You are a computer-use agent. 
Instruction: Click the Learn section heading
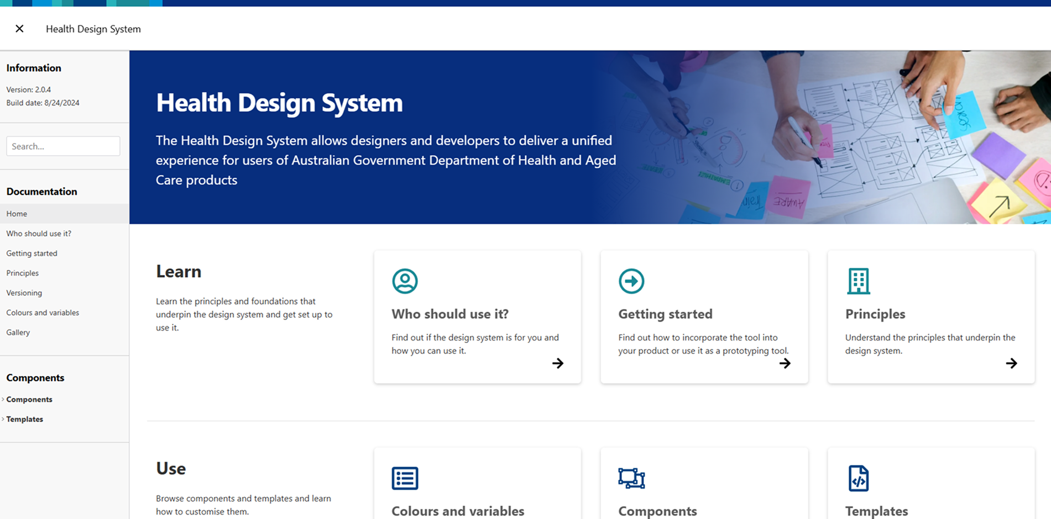[x=179, y=272]
